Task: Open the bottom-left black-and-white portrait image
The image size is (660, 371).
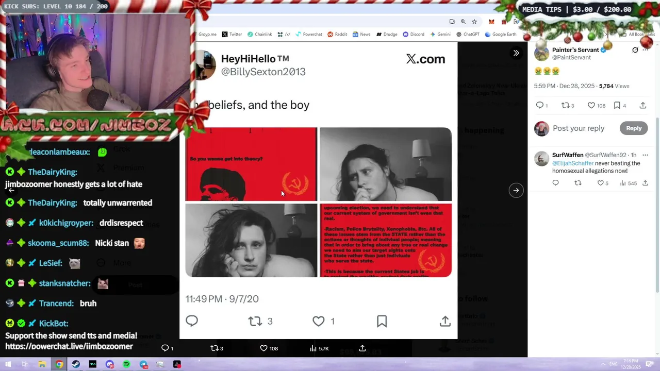Action: [251, 241]
